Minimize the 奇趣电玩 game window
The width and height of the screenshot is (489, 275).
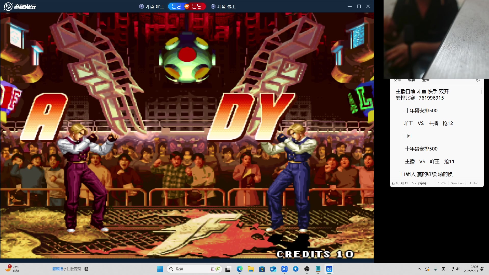point(350,6)
